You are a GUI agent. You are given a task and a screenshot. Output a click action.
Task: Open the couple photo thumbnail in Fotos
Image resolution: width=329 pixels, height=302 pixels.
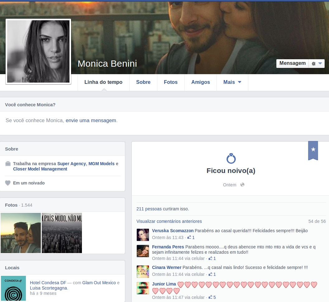click(x=21, y=233)
